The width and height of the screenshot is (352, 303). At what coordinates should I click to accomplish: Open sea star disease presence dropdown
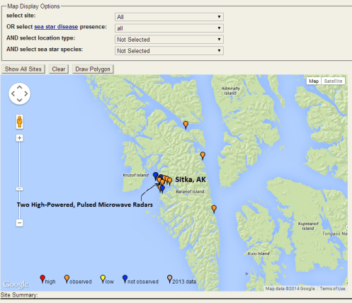click(x=169, y=28)
